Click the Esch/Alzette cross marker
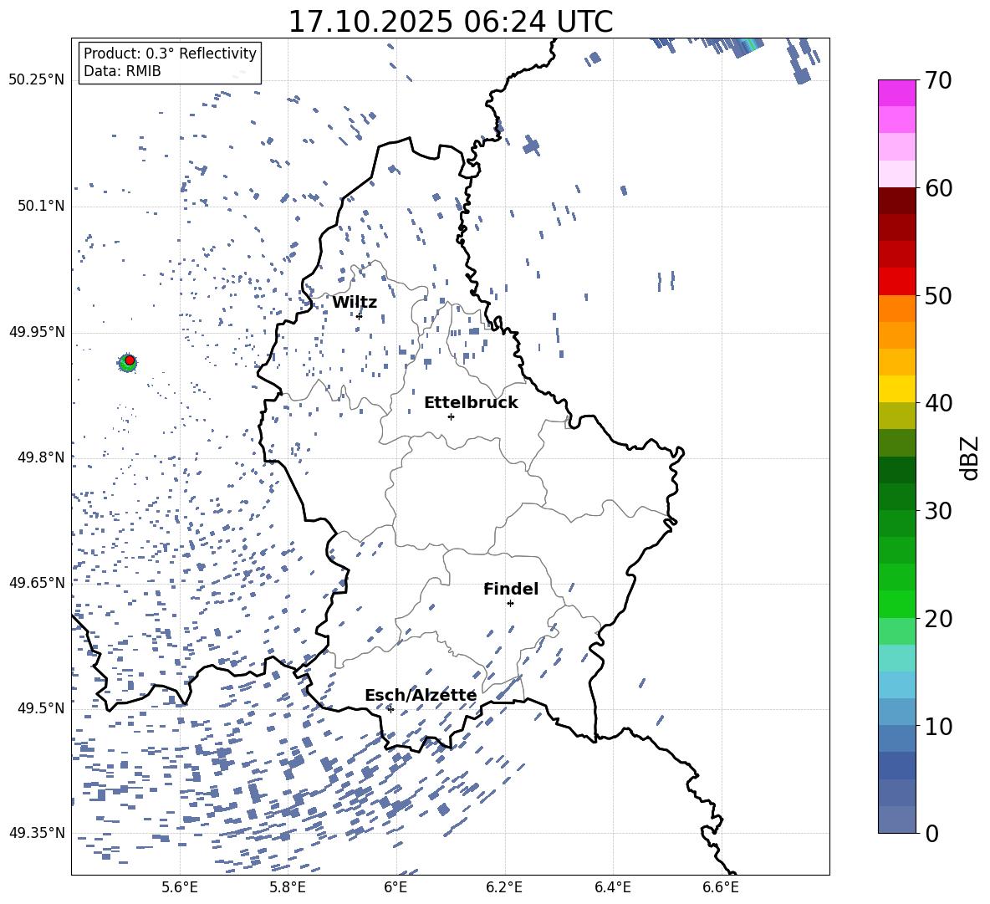The height and width of the screenshot is (904, 990). tap(390, 709)
